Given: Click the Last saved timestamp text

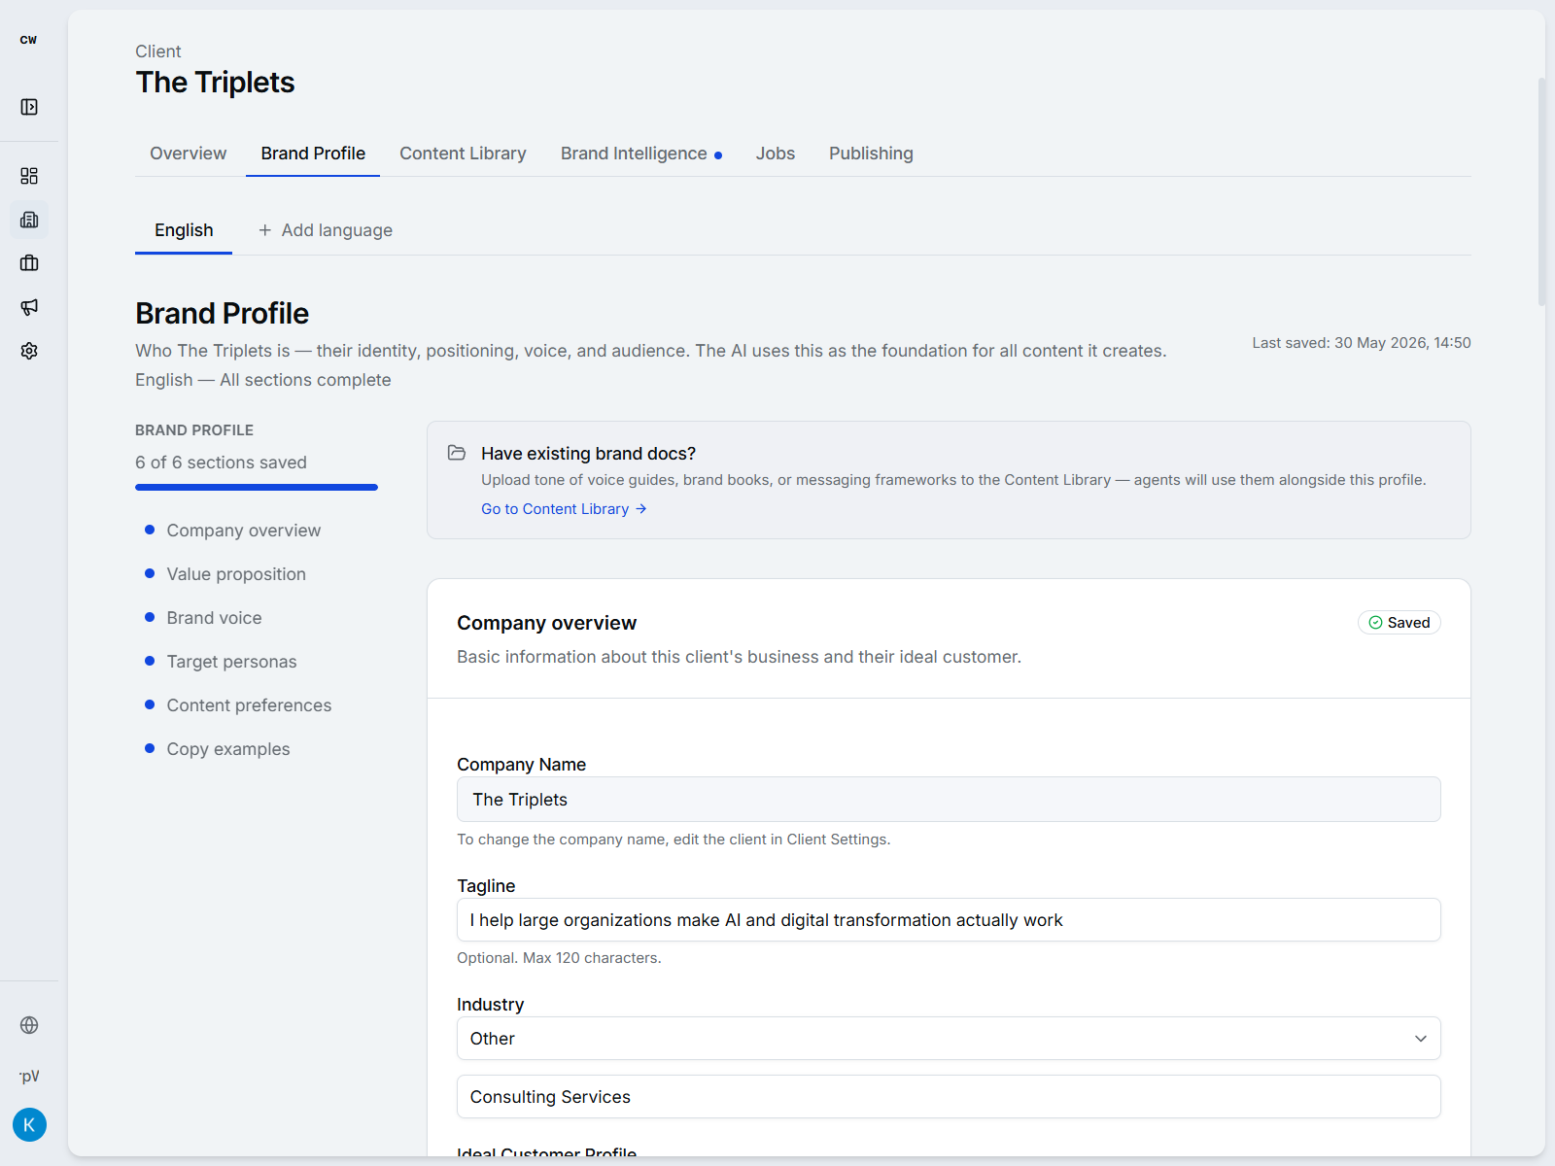Looking at the screenshot, I should coord(1362,343).
